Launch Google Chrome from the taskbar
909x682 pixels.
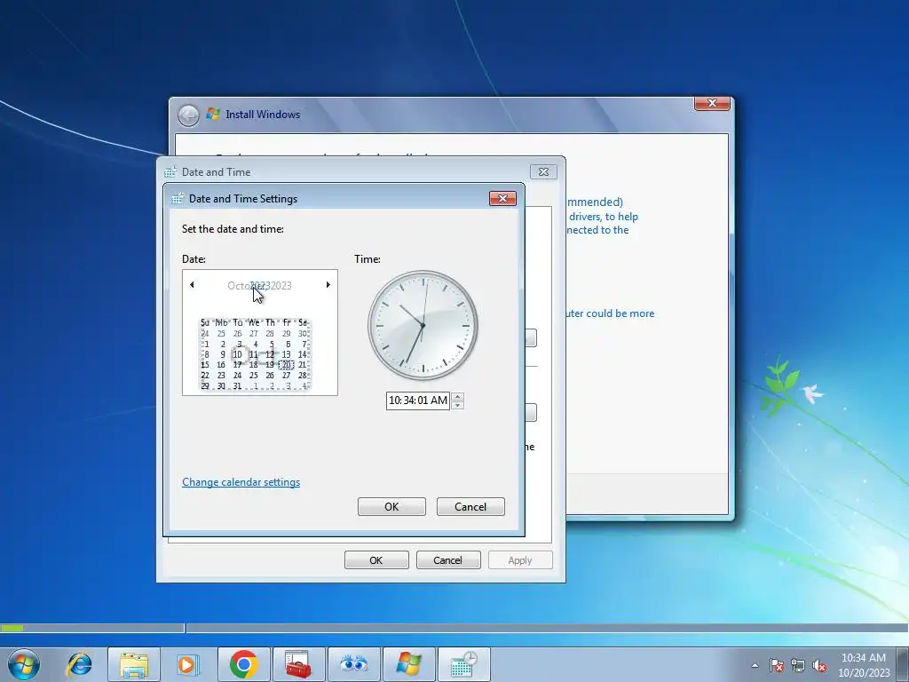pyautogui.click(x=243, y=664)
